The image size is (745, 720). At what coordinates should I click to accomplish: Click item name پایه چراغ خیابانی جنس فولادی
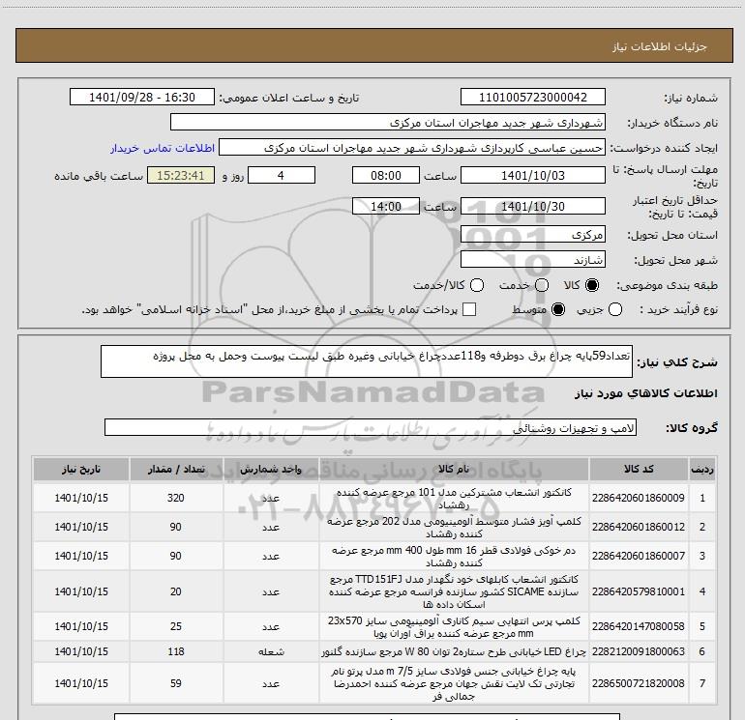coord(454,683)
